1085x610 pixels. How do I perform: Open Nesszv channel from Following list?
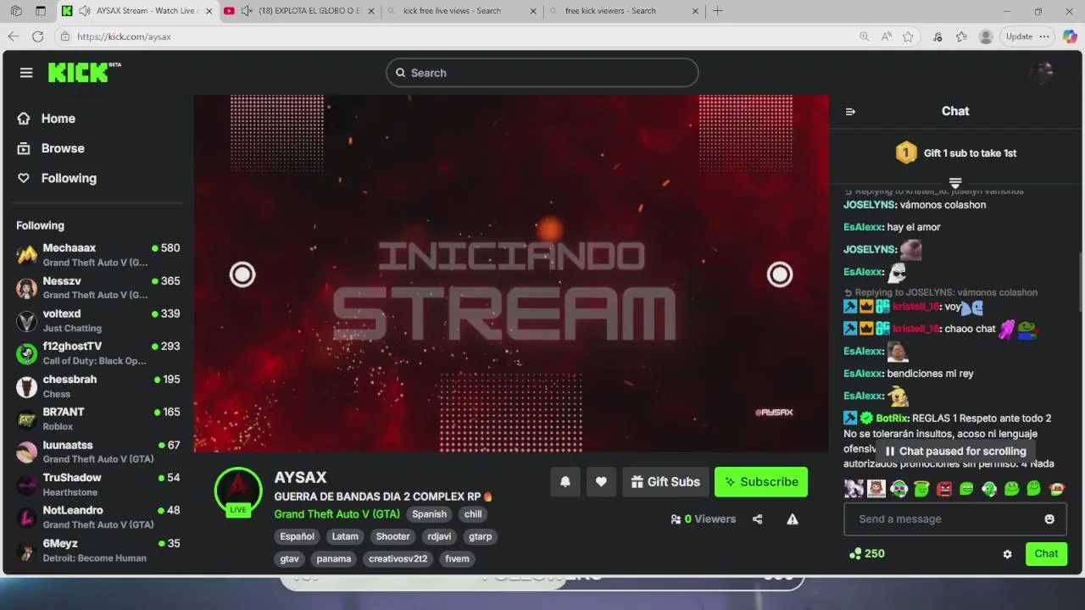click(98, 287)
